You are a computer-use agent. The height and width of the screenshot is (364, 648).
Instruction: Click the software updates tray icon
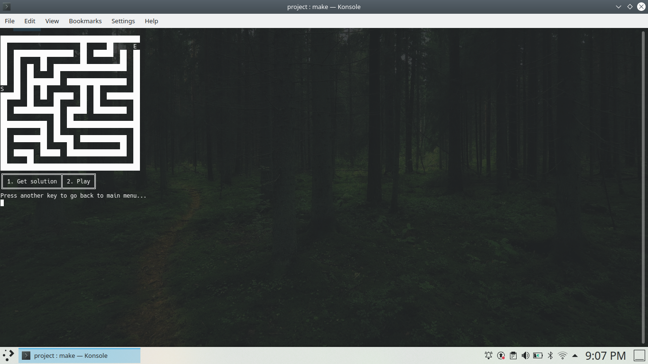[x=500, y=355]
